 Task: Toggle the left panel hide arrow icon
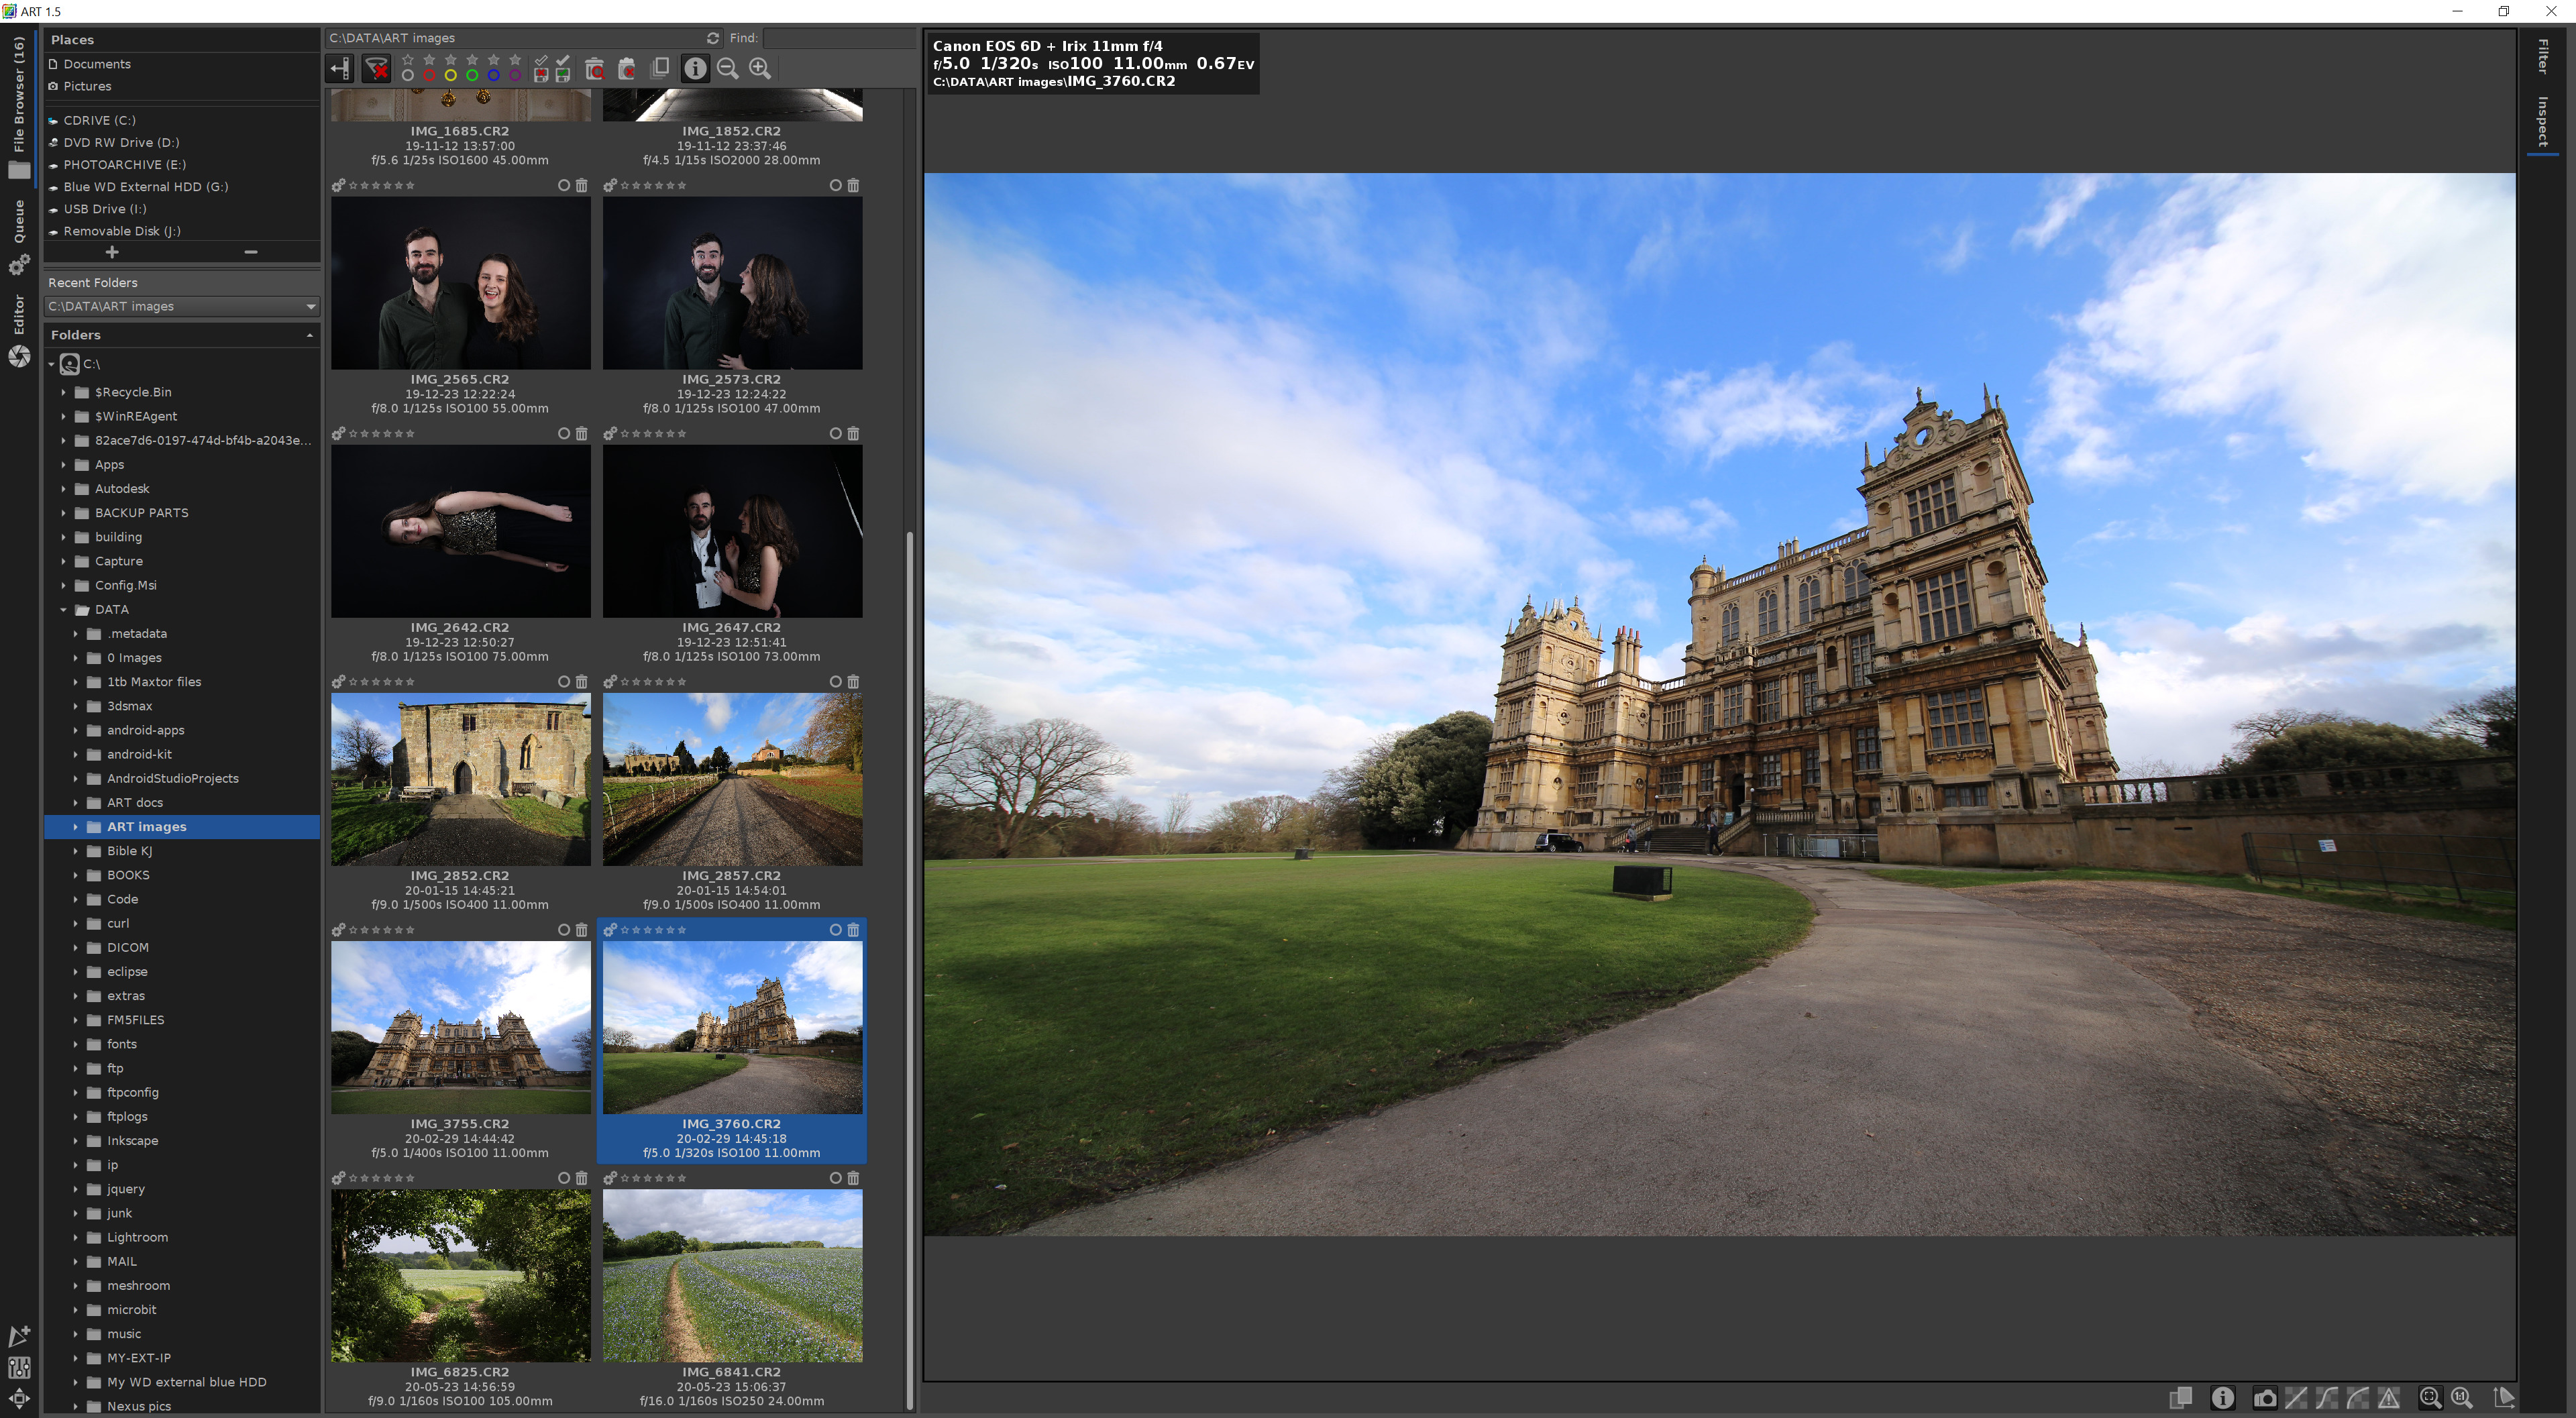pyautogui.click(x=339, y=69)
